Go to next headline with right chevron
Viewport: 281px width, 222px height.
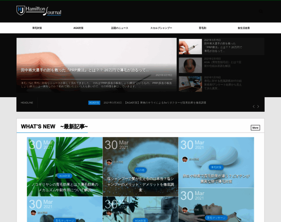click(258, 107)
